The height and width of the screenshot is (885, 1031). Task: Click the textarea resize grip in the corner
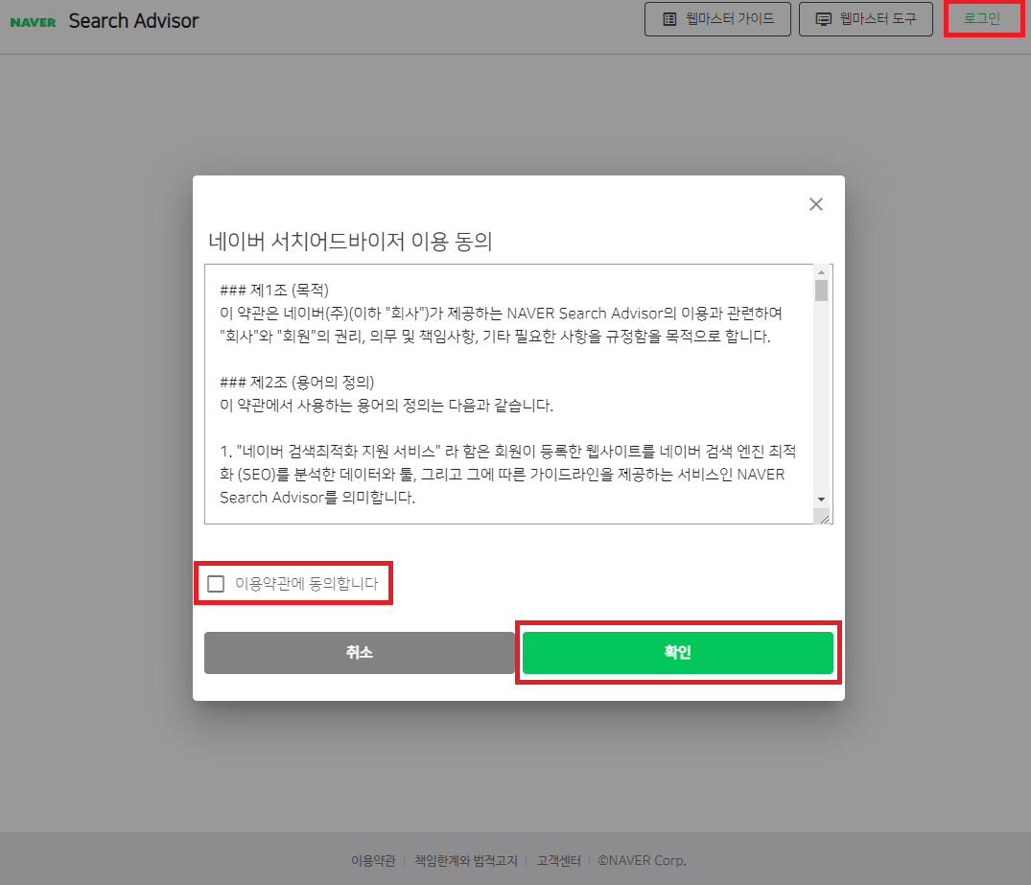point(825,519)
